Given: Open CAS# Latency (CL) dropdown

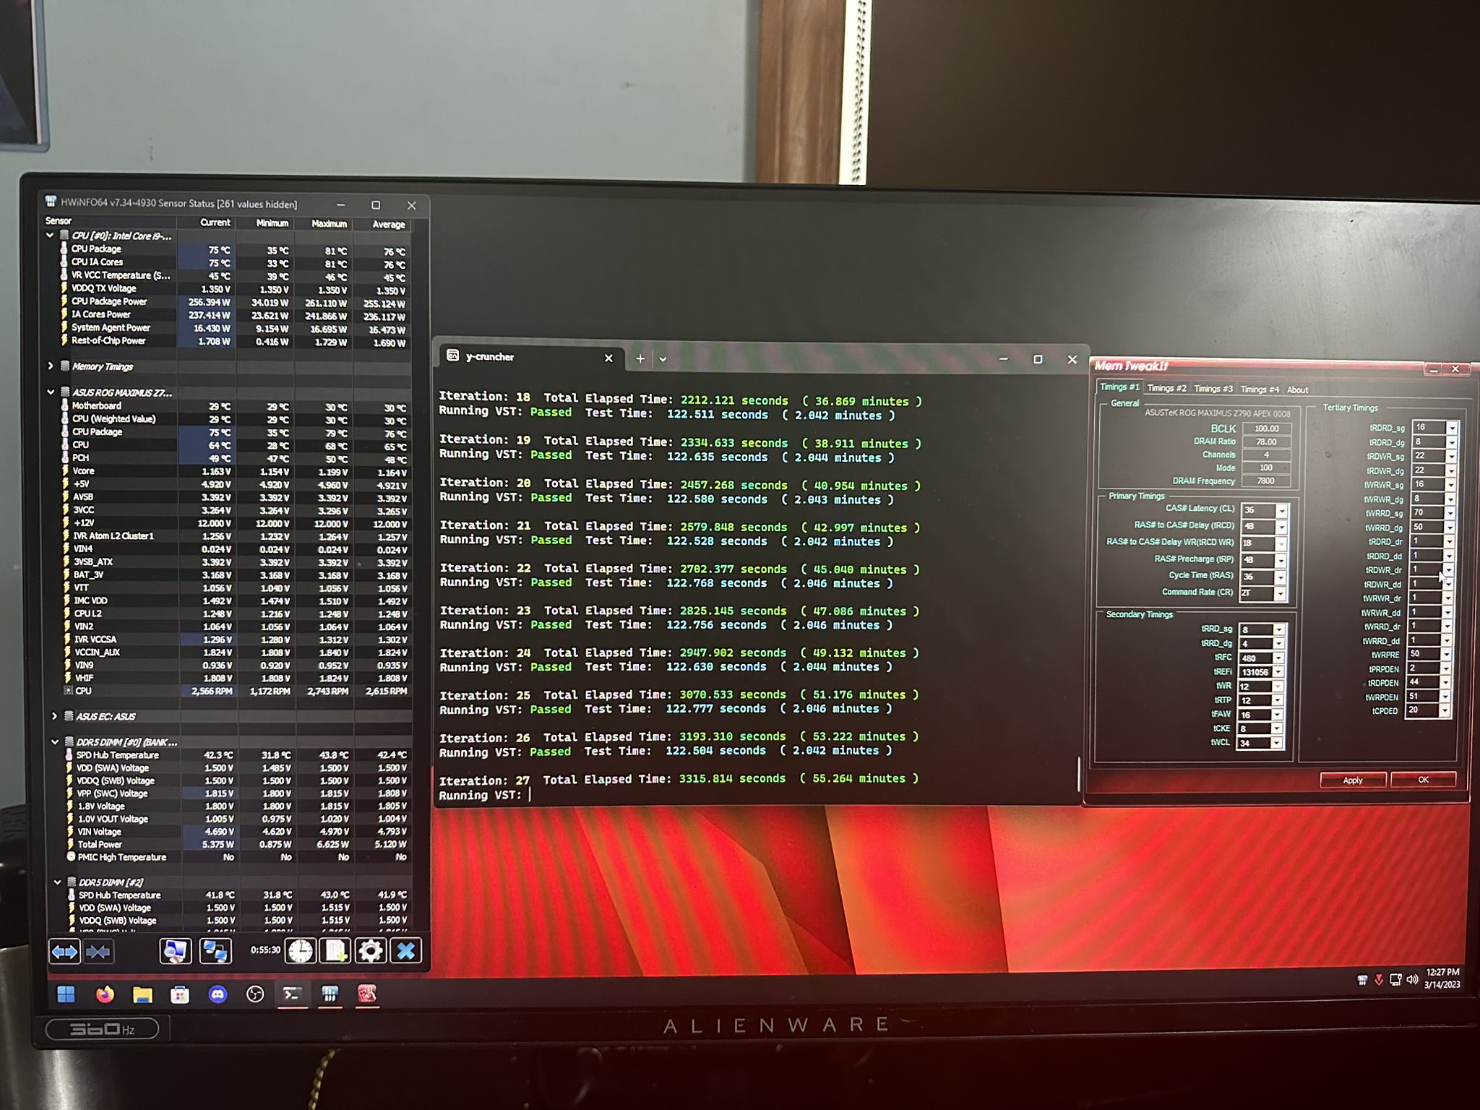Looking at the screenshot, I should (1281, 510).
